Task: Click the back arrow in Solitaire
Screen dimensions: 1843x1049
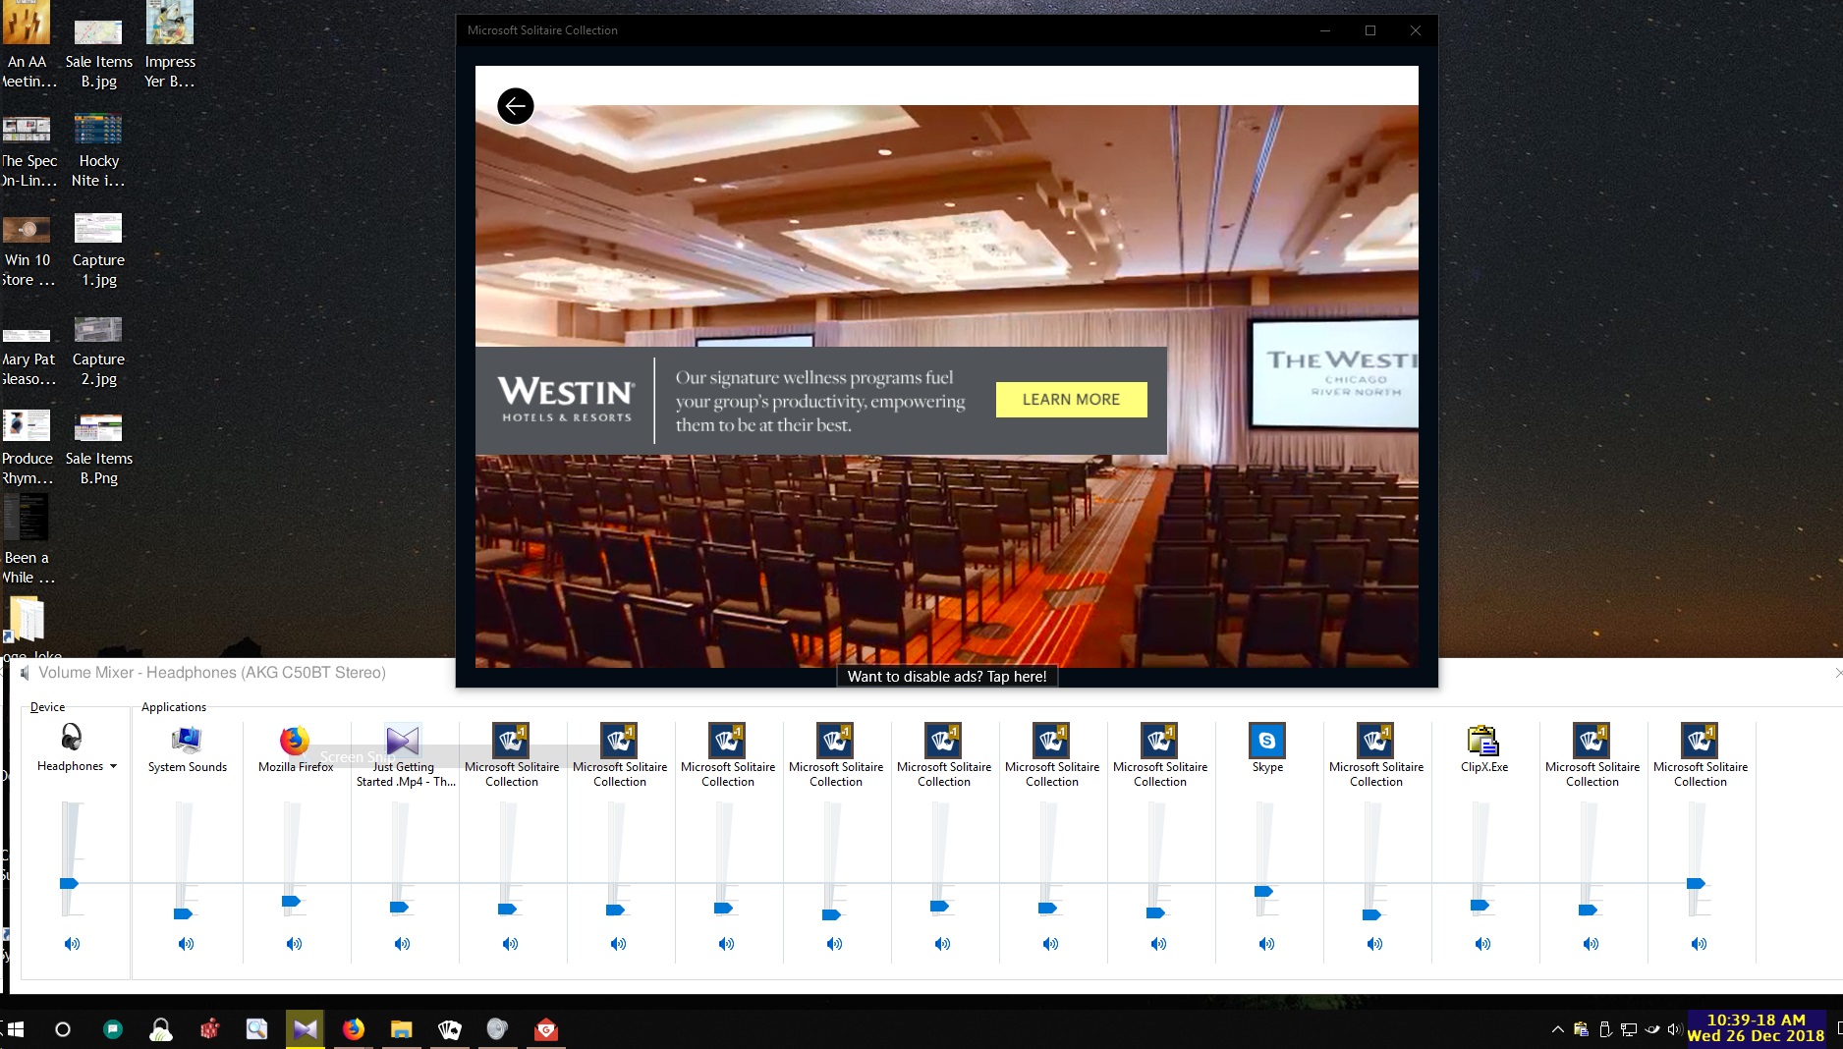Action: 515,106
